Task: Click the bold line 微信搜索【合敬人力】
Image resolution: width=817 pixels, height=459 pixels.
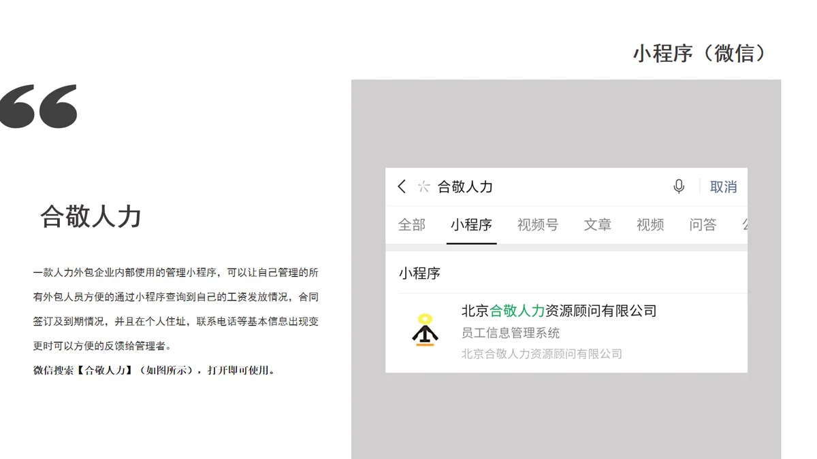Action: coord(154,371)
